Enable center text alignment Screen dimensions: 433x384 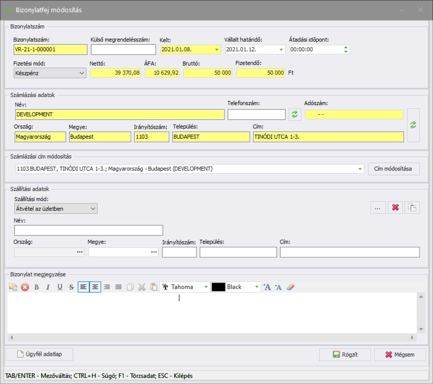point(95,287)
